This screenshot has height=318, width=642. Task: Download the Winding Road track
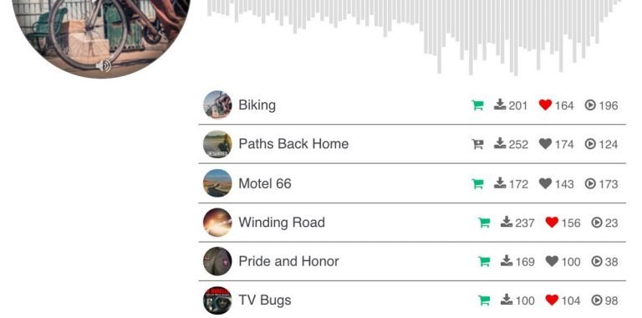[x=507, y=222]
